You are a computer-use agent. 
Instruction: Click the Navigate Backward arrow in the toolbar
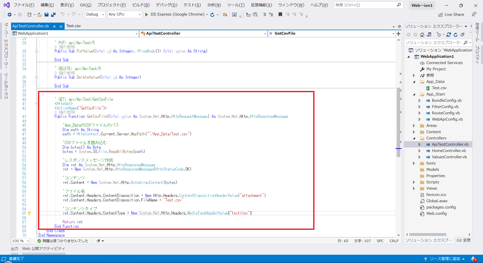[x=9, y=14]
